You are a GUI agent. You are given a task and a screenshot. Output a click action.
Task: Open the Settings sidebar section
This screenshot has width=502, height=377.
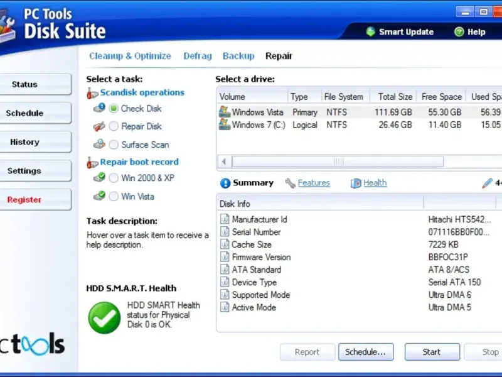(x=35, y=171)
